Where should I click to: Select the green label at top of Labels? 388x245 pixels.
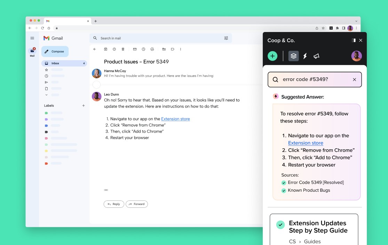(46, 113)
